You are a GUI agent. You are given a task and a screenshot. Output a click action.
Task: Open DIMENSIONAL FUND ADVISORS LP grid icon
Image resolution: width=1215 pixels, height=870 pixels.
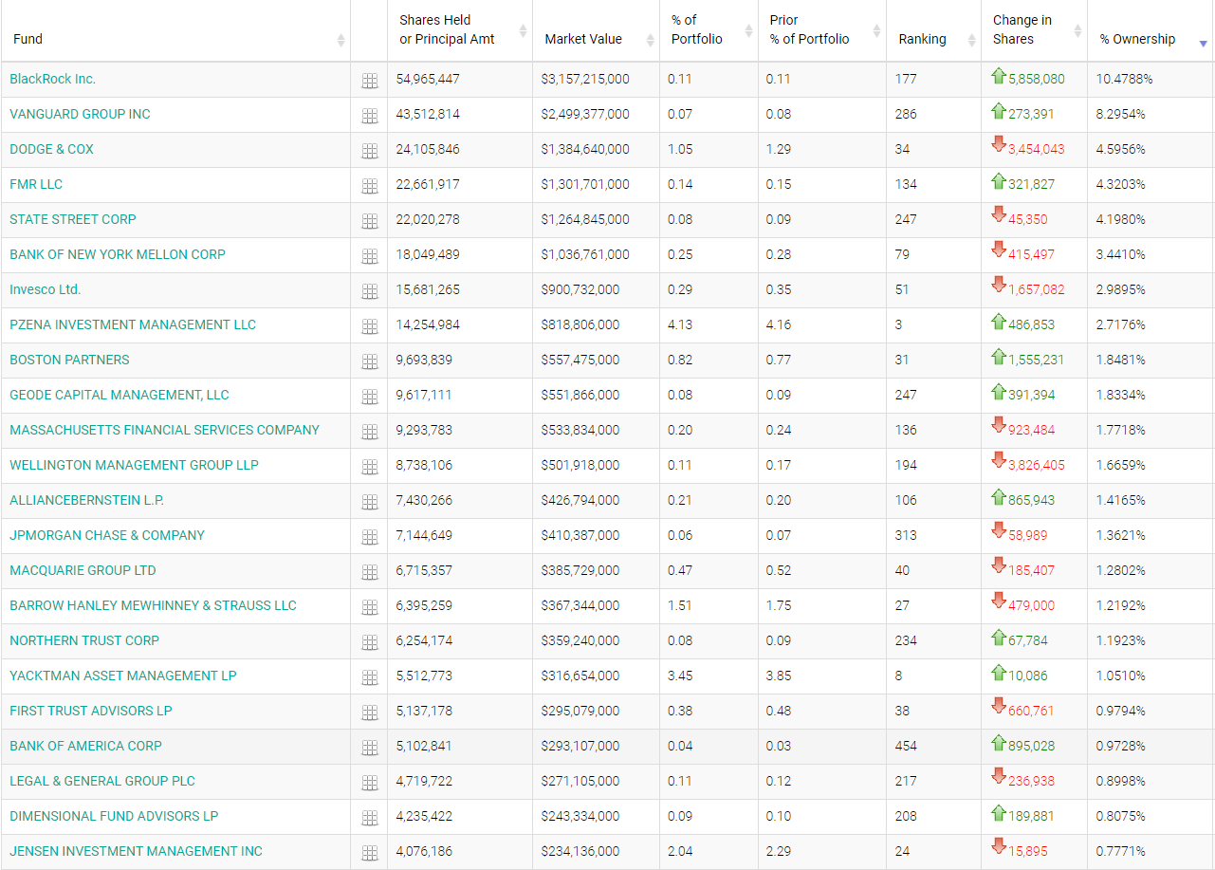pyautogui.click(x=370, y=818)
